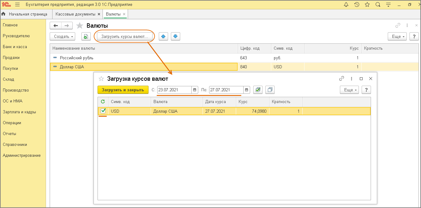
Task: Select Российский рубль row
Action: [x=235, y=58]
